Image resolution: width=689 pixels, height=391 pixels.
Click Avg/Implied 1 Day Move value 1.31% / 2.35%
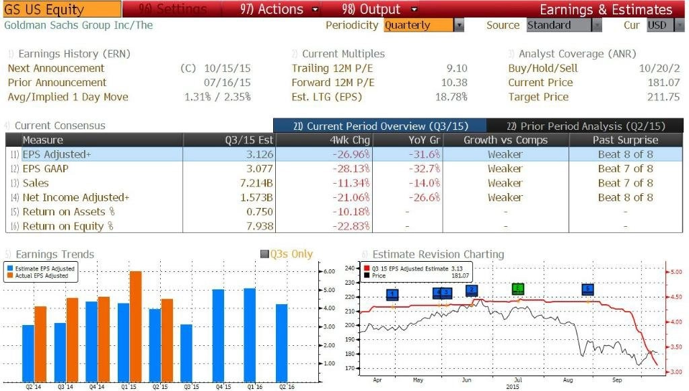click(217, 97)
